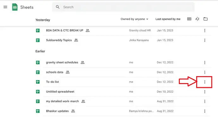Open more options for BDA DATA sheet
This screenshot has height=117, width=218.
click(x=205, y=30)
